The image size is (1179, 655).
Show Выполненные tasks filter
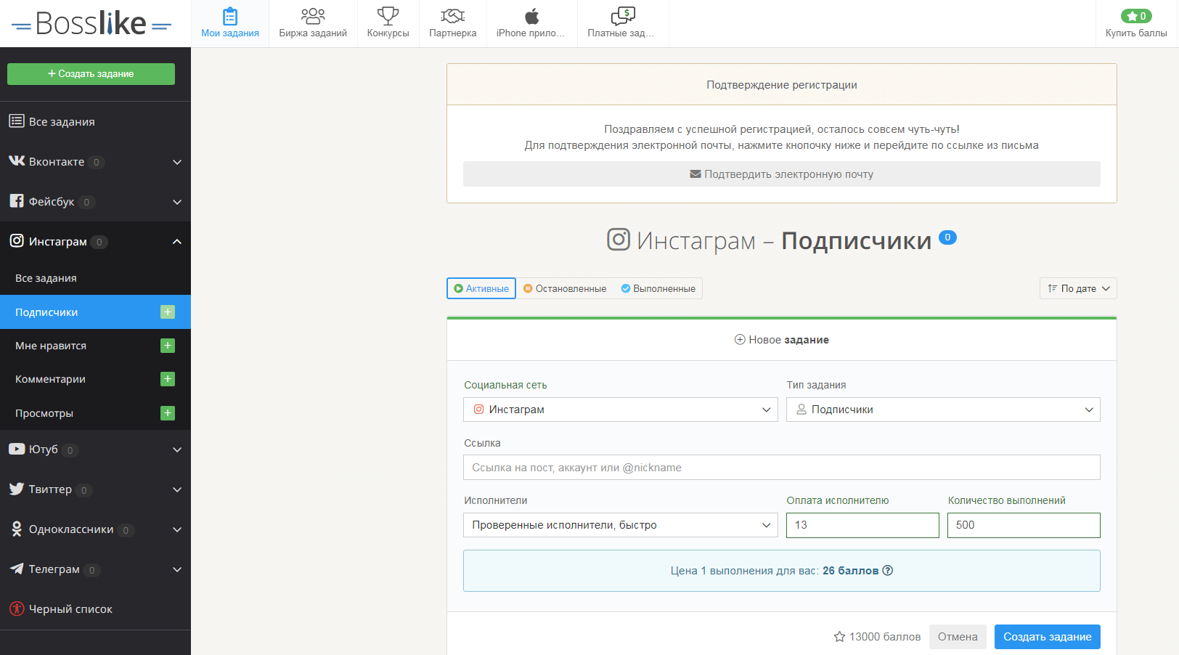(658, 288)
